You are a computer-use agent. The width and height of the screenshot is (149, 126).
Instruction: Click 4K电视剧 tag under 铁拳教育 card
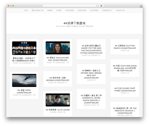tap(53, 112)
